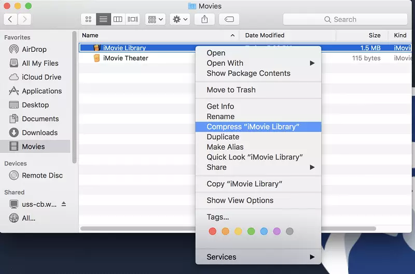Choose Get Info from the menu
This screenshot has width=415, height=274.
point(258,106)
